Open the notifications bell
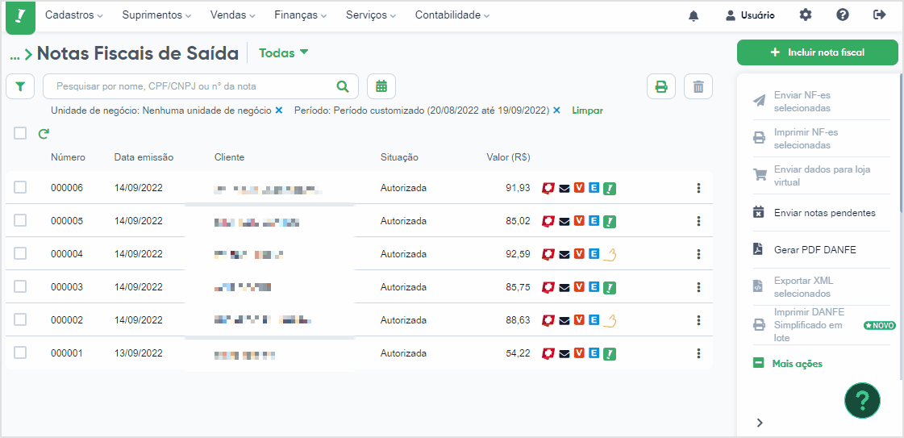 694,15
